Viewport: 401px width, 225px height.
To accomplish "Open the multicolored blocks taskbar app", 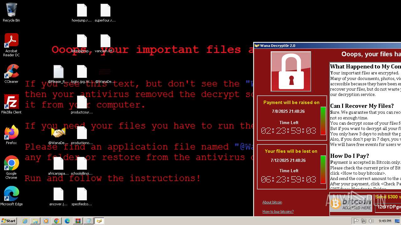I will [78, 221].
